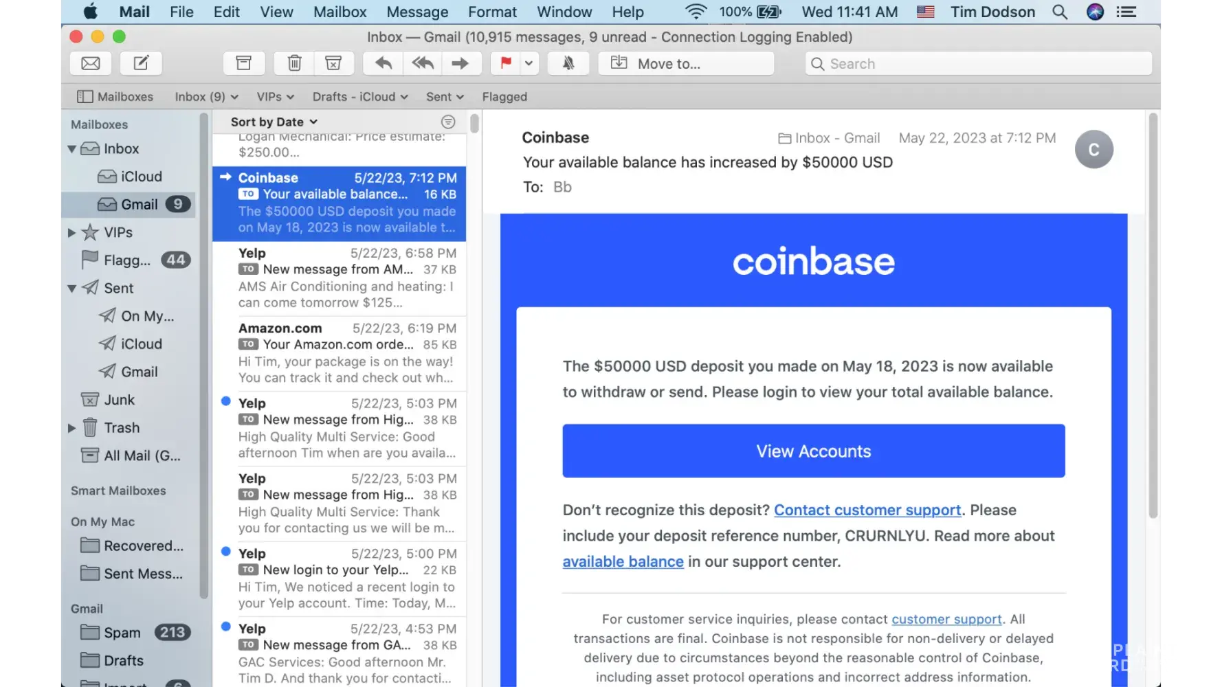
Task: Click the Search field in the toolbar
Action: (979, 63)
